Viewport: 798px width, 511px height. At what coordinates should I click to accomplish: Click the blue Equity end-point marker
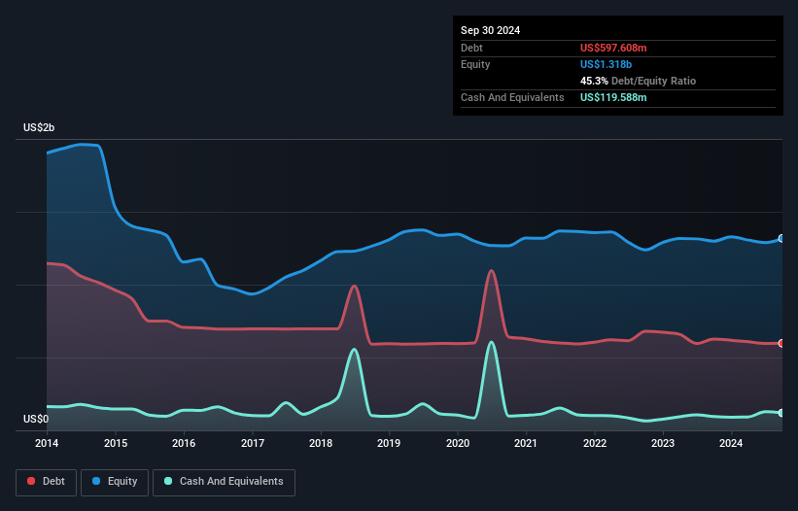pos(781,238)
